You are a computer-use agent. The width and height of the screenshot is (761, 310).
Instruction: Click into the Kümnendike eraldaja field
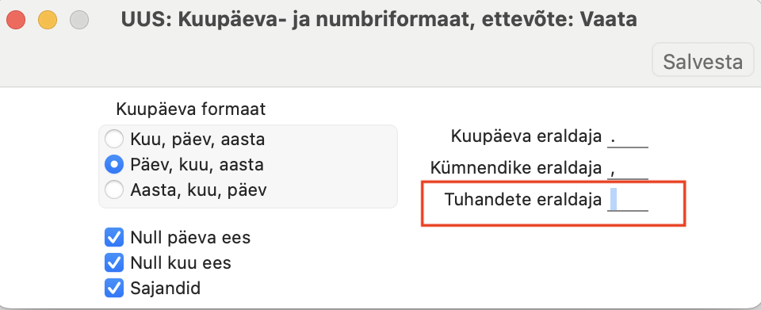pyautogui.click(x=628, y=168)
